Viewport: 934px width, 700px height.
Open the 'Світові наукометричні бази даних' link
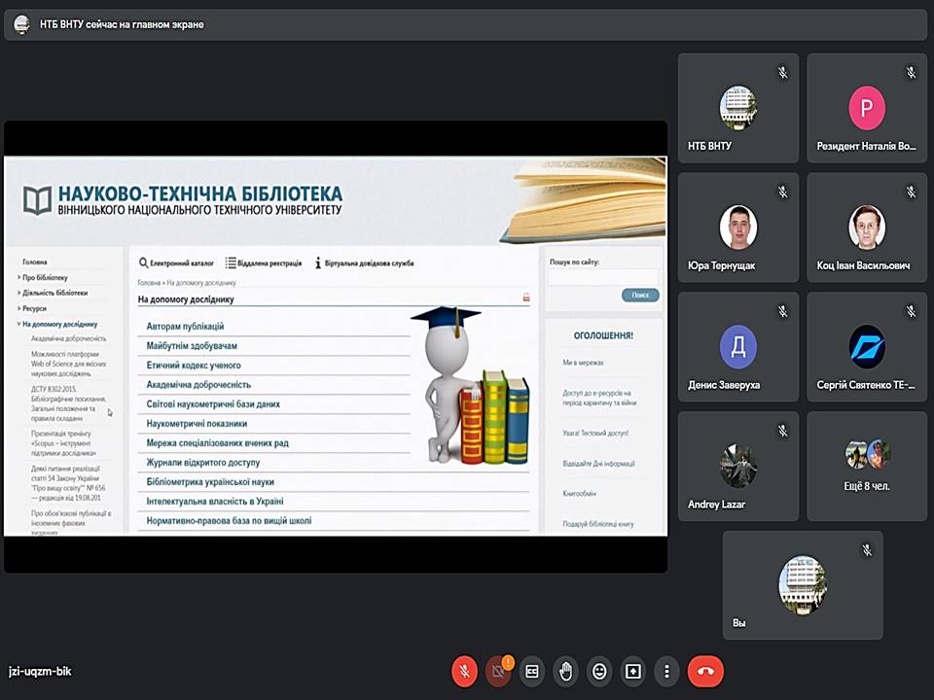[213, 404]
